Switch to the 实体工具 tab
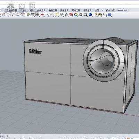139x139 pixels. point(64,10)
